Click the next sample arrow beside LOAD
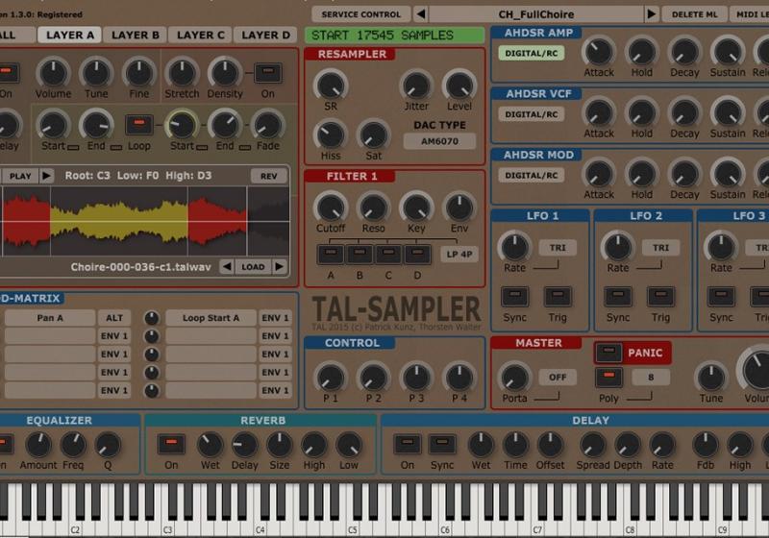The width and height of the screenshot is (769, 538). (x=280, y=267)
